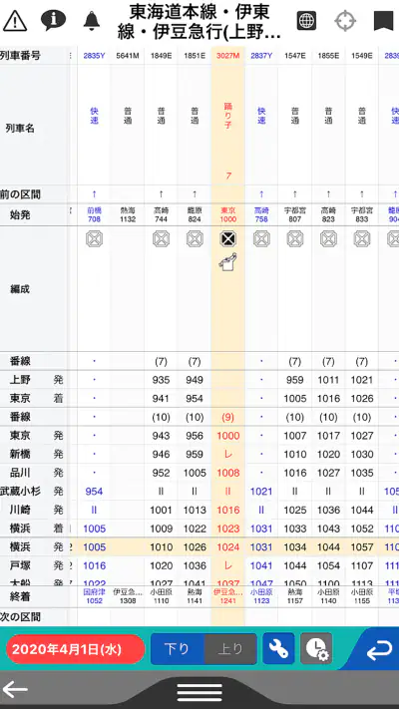Tap origin 宇都宮 807 cell
399x709 pixels.
point(295,214)
